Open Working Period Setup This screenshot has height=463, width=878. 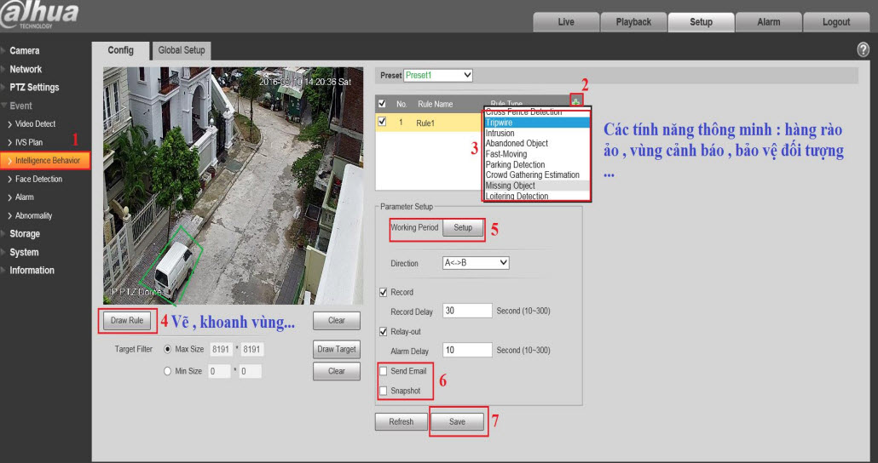coord(463,228)
